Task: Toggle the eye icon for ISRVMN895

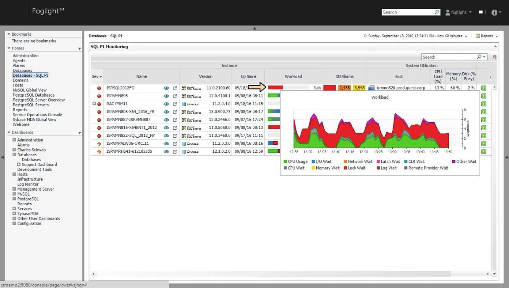Action: 166,96
